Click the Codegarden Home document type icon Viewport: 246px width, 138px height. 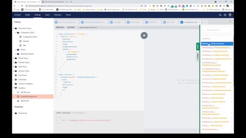(20, 37)
